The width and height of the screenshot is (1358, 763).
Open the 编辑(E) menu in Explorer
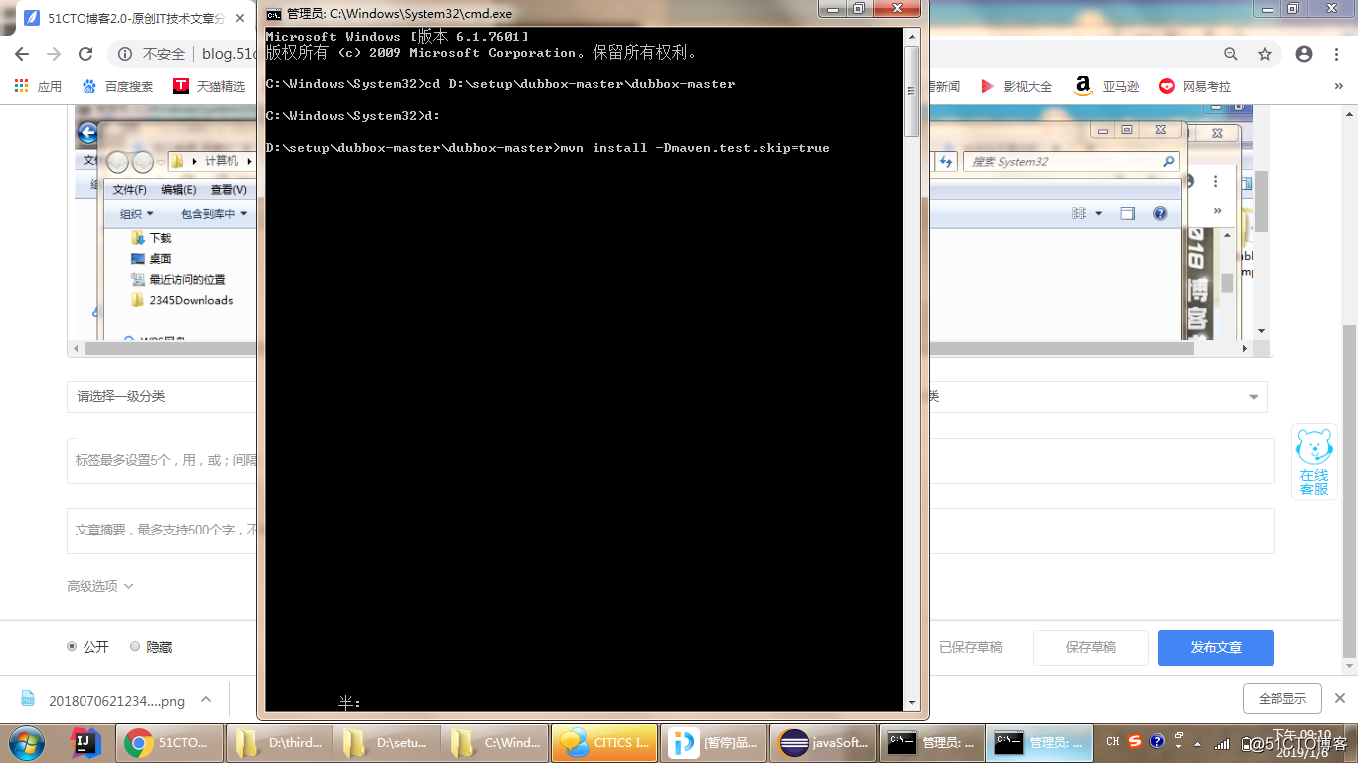click(179, 189)
